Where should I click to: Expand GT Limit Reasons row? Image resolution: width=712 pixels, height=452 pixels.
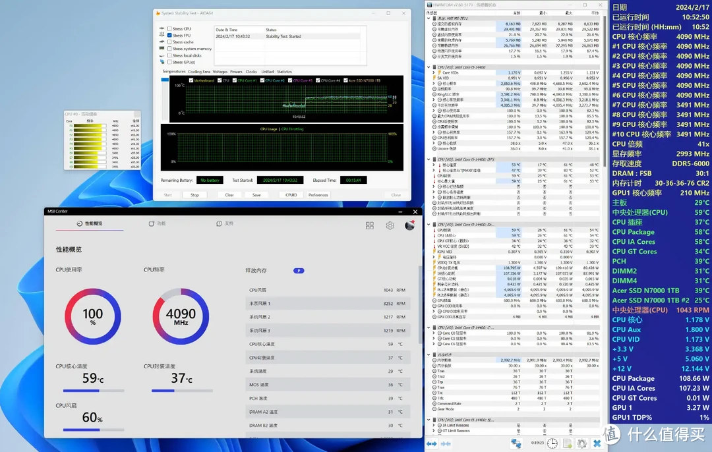pos(434,431)
